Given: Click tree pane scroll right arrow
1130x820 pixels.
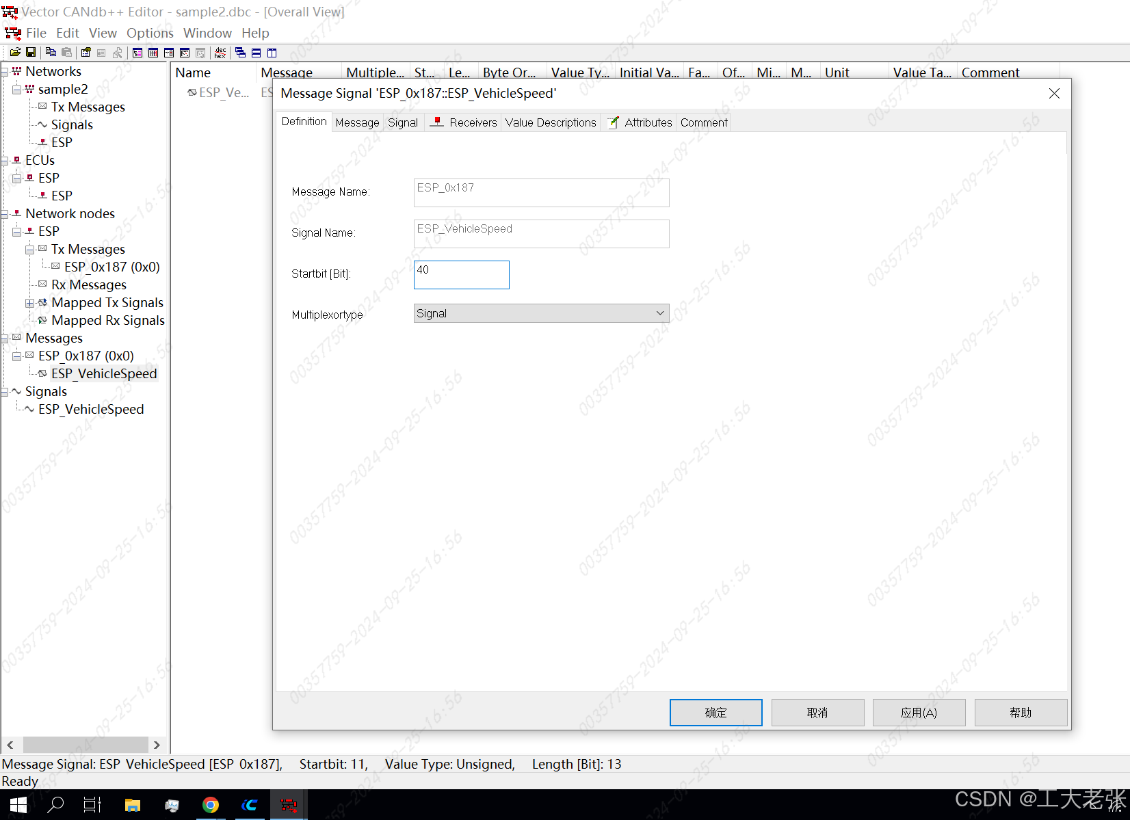Looking at the screenshot, I should [x=157, y=745].
